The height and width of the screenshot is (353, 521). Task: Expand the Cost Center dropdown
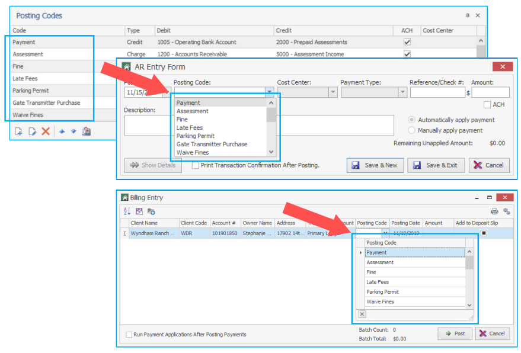click(333, 92)
